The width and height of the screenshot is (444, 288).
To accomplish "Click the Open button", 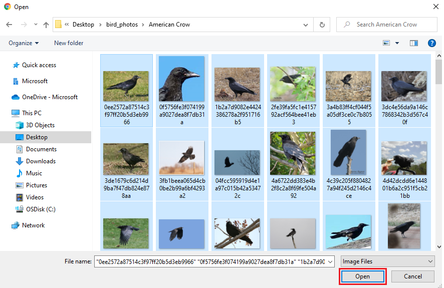I will 362,276.
